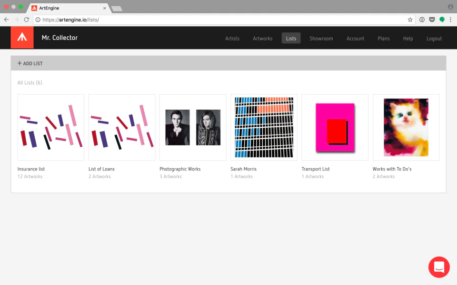Navigate back with the browser arrow
Screen dimensions: 457x285
click(x=6, y=19)
